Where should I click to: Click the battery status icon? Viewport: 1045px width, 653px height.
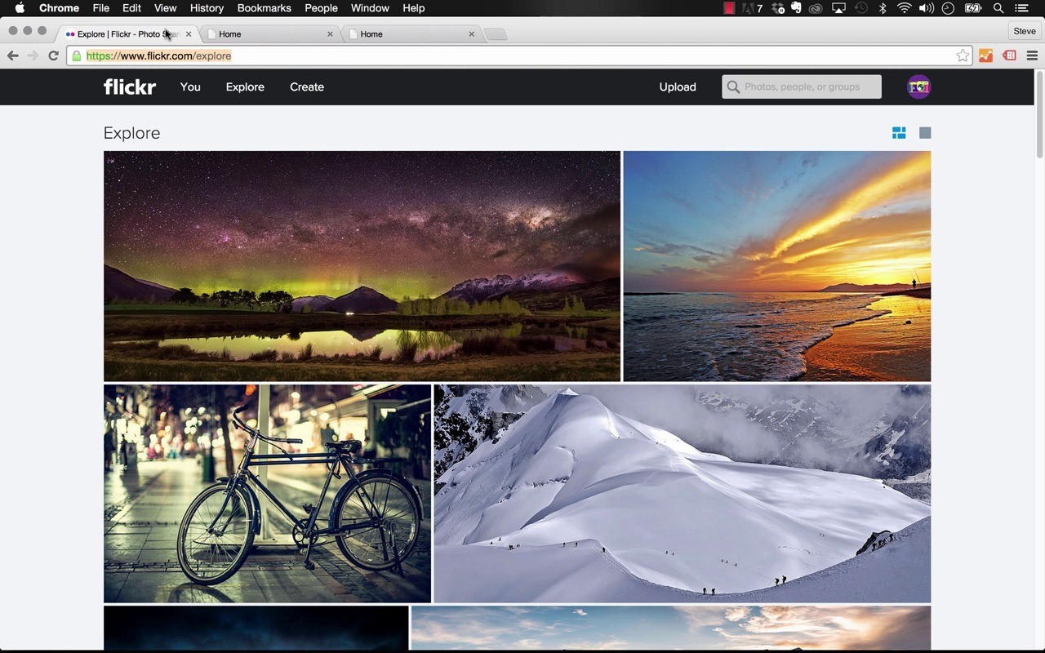coord(973,8)
